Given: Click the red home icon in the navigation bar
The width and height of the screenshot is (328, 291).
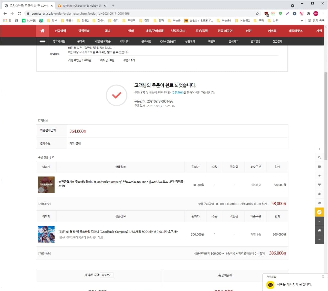Looking at the screenshot, I should click(x=42, y=31).
